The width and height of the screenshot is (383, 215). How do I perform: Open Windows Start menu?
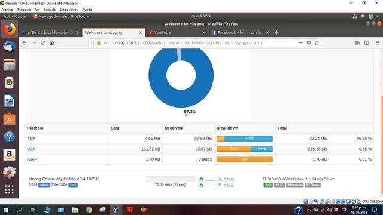[x=6, y=210]
